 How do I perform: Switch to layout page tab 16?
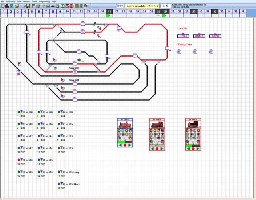click(x=109, y=12)
